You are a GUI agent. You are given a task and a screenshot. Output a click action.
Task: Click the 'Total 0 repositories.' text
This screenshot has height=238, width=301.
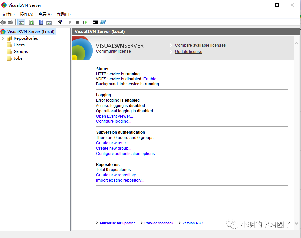pyautogui.click(x=114, y=170)
